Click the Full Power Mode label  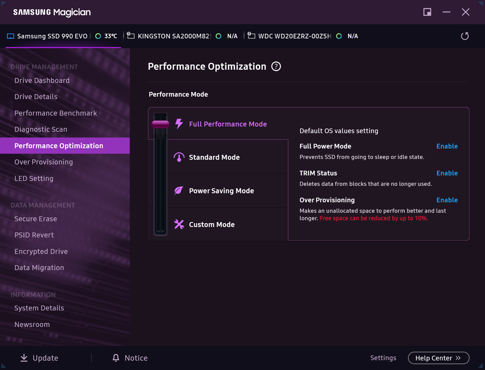(x=325, y=146)
